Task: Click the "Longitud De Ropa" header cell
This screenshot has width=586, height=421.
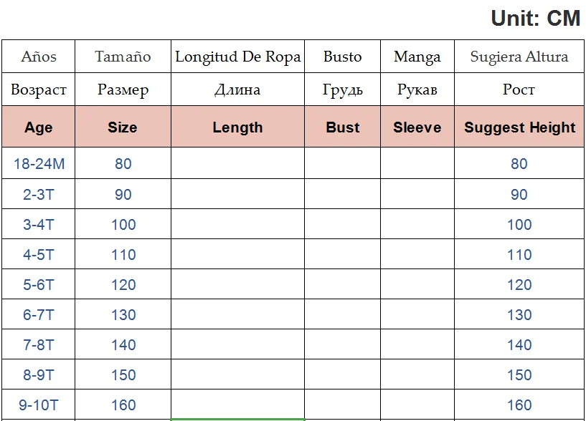Action: point(237,57)
